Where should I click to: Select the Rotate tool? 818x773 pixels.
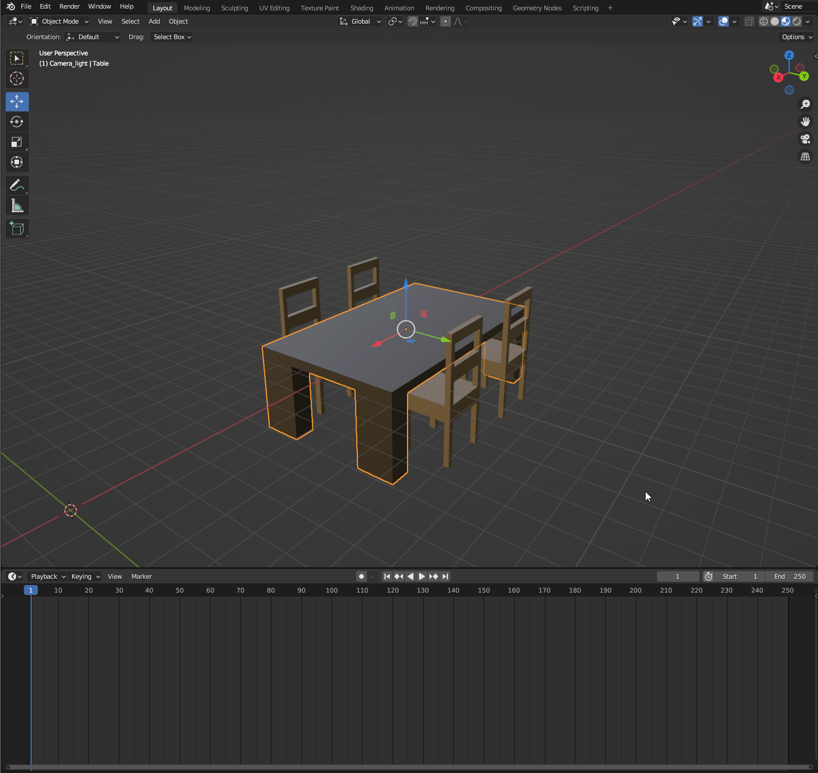(17, 122)
